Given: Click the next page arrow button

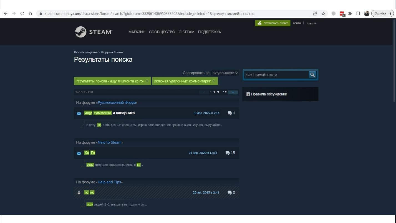Looking at the screenshot, I should click(233, 92).
